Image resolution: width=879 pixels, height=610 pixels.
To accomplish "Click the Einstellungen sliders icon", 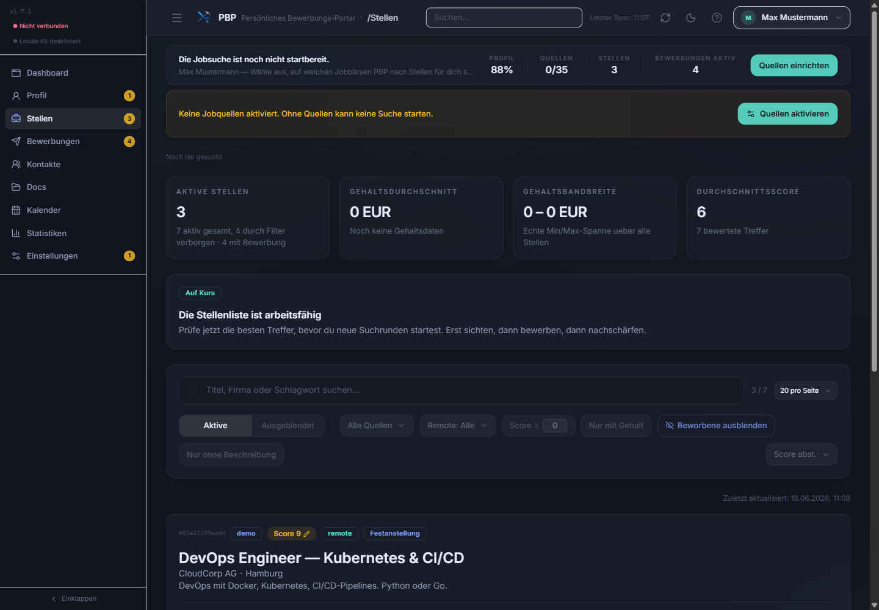I will [x=16, y=256].
